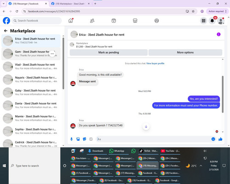
Task: Open Sophia's conversation in the list
Action: tap(31, 131)
